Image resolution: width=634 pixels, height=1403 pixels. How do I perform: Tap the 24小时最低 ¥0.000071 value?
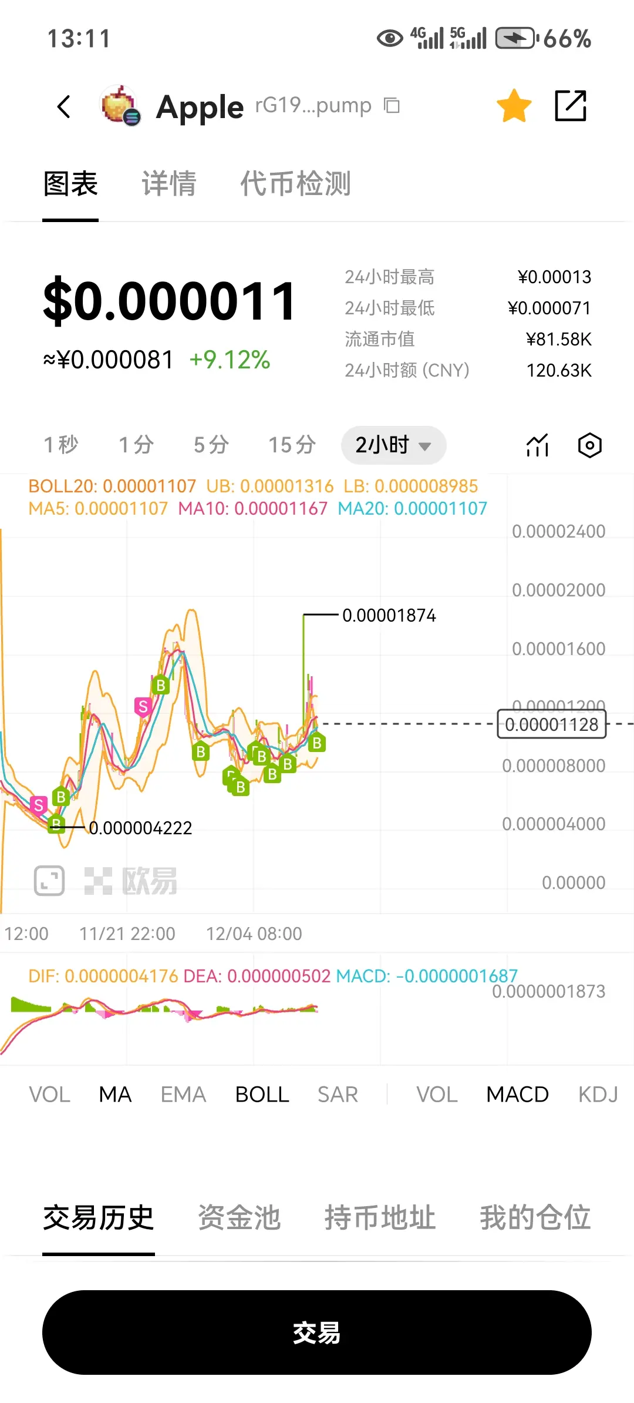(549, 308)
